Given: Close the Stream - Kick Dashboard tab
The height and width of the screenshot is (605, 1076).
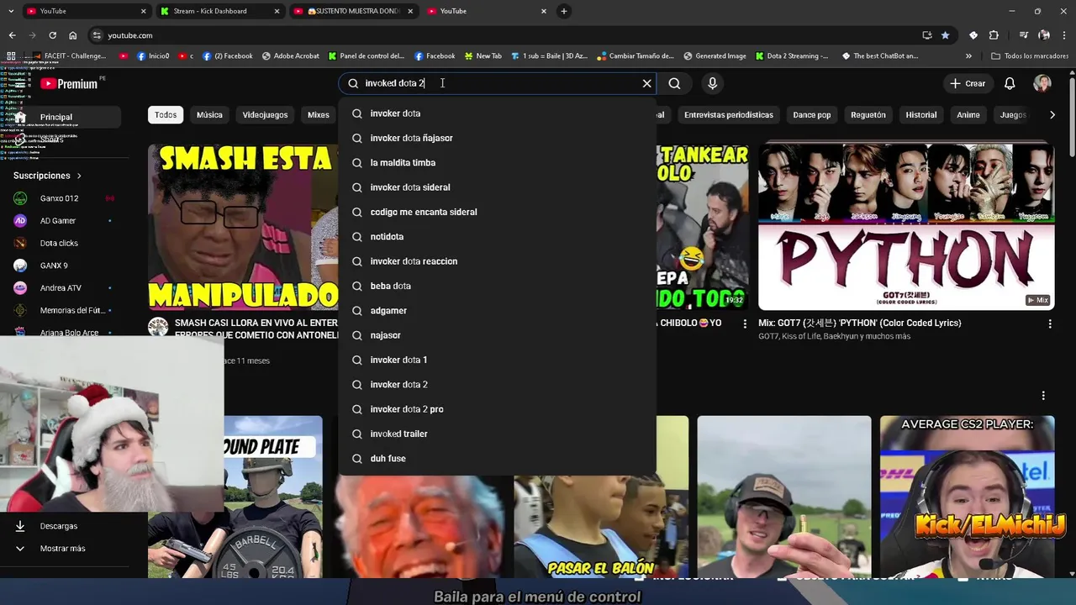Looking at the screenshot, I should pos(277,11).
